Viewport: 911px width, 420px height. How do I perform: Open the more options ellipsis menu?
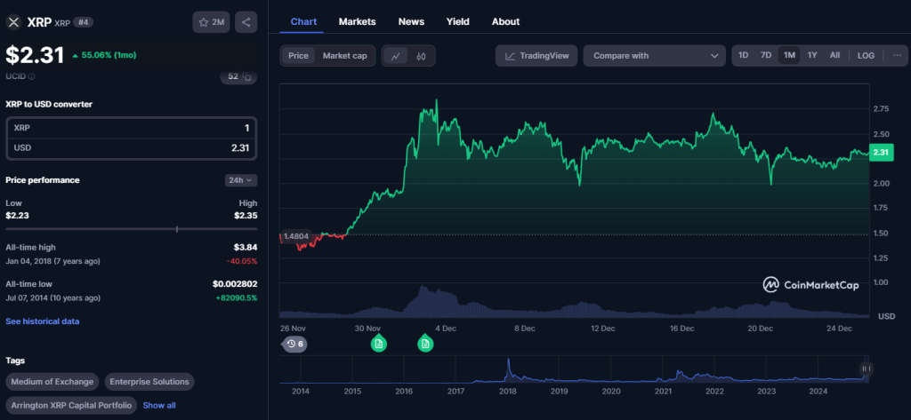897,55
